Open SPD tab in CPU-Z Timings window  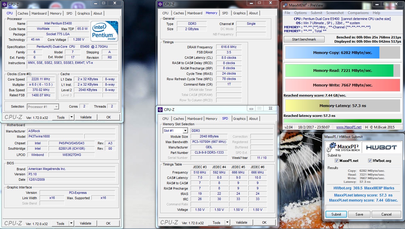click(225, 13)
